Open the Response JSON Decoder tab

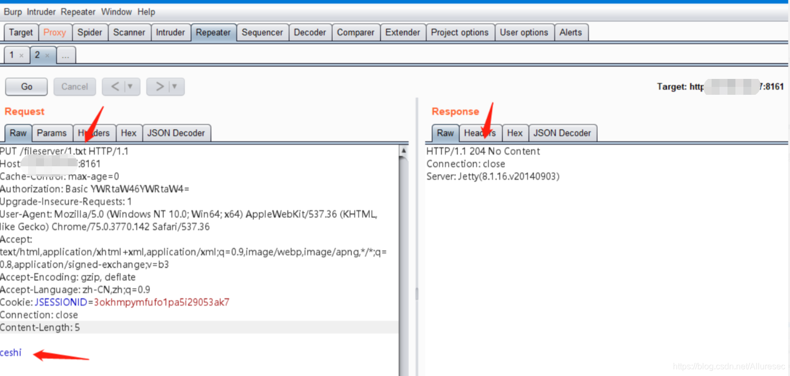[562, 133]
